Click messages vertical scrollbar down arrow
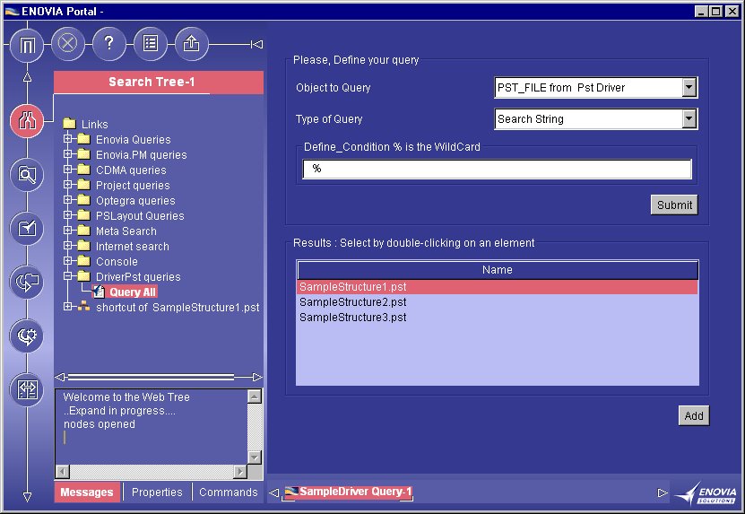The width and height of the screenshot is (745, 514). point(255,457)
